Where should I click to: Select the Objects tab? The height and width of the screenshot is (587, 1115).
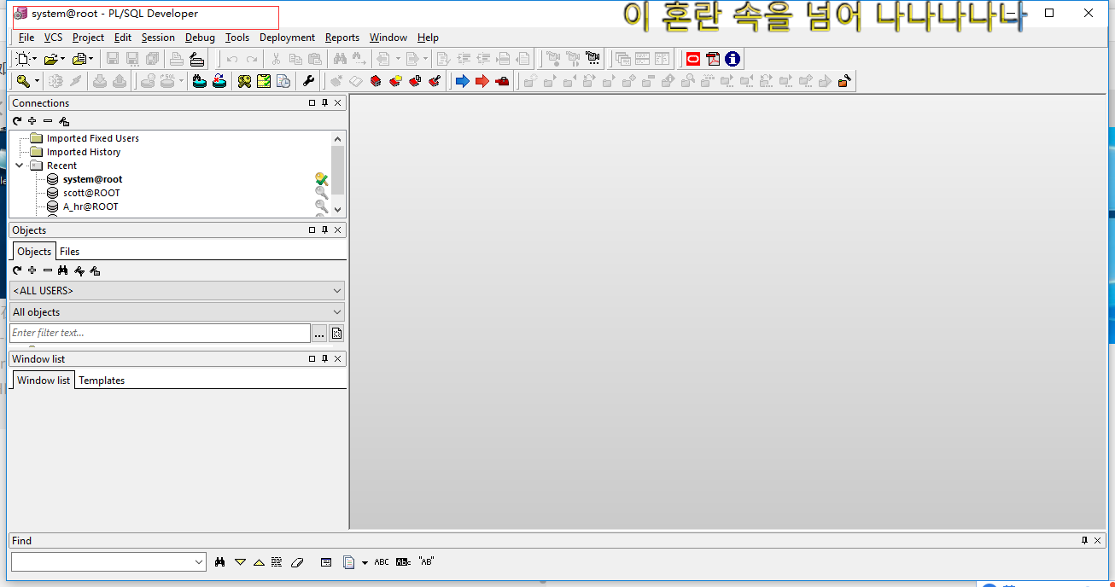(x=34, y=252)
